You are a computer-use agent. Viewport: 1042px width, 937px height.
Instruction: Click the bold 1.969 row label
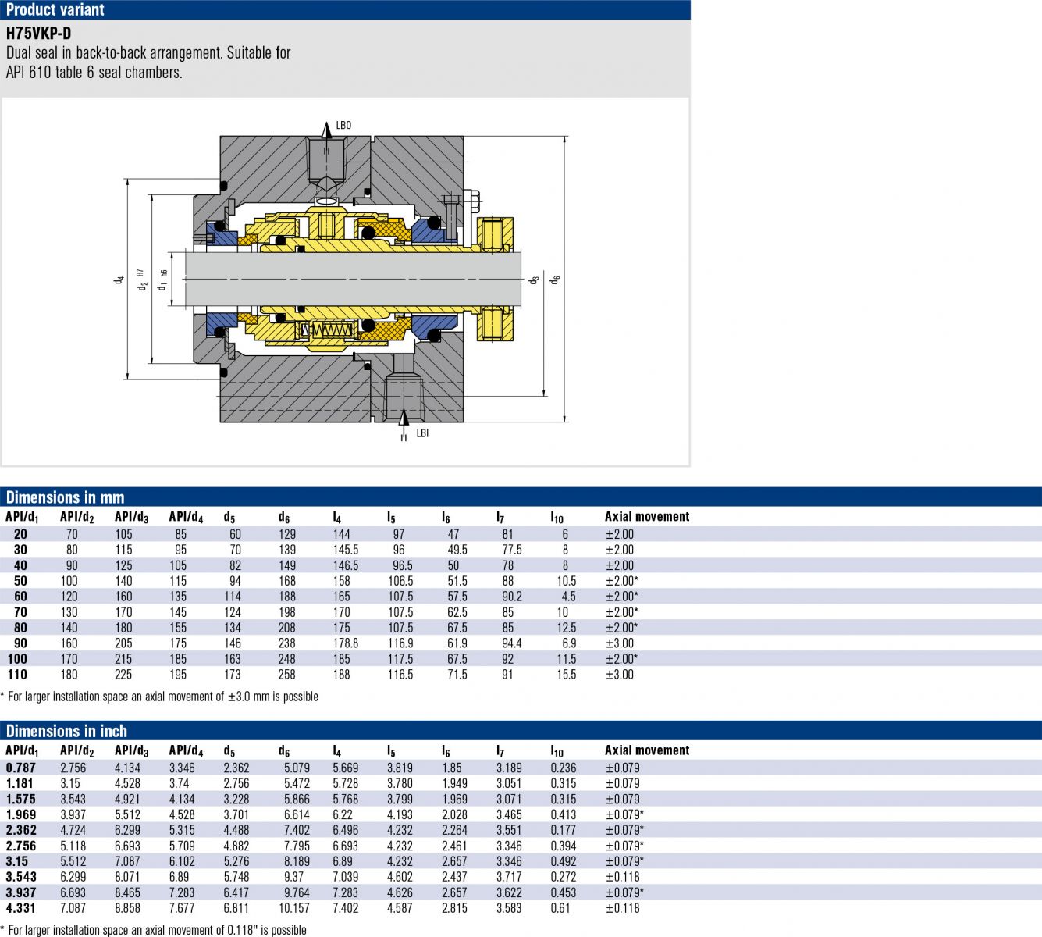(20, 814)
